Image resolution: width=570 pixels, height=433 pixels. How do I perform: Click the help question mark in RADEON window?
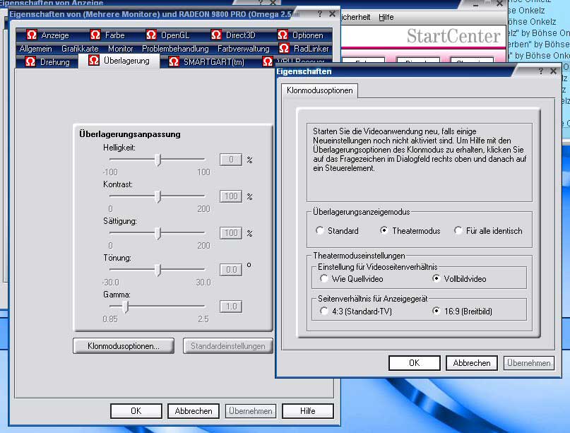[319, 14]
